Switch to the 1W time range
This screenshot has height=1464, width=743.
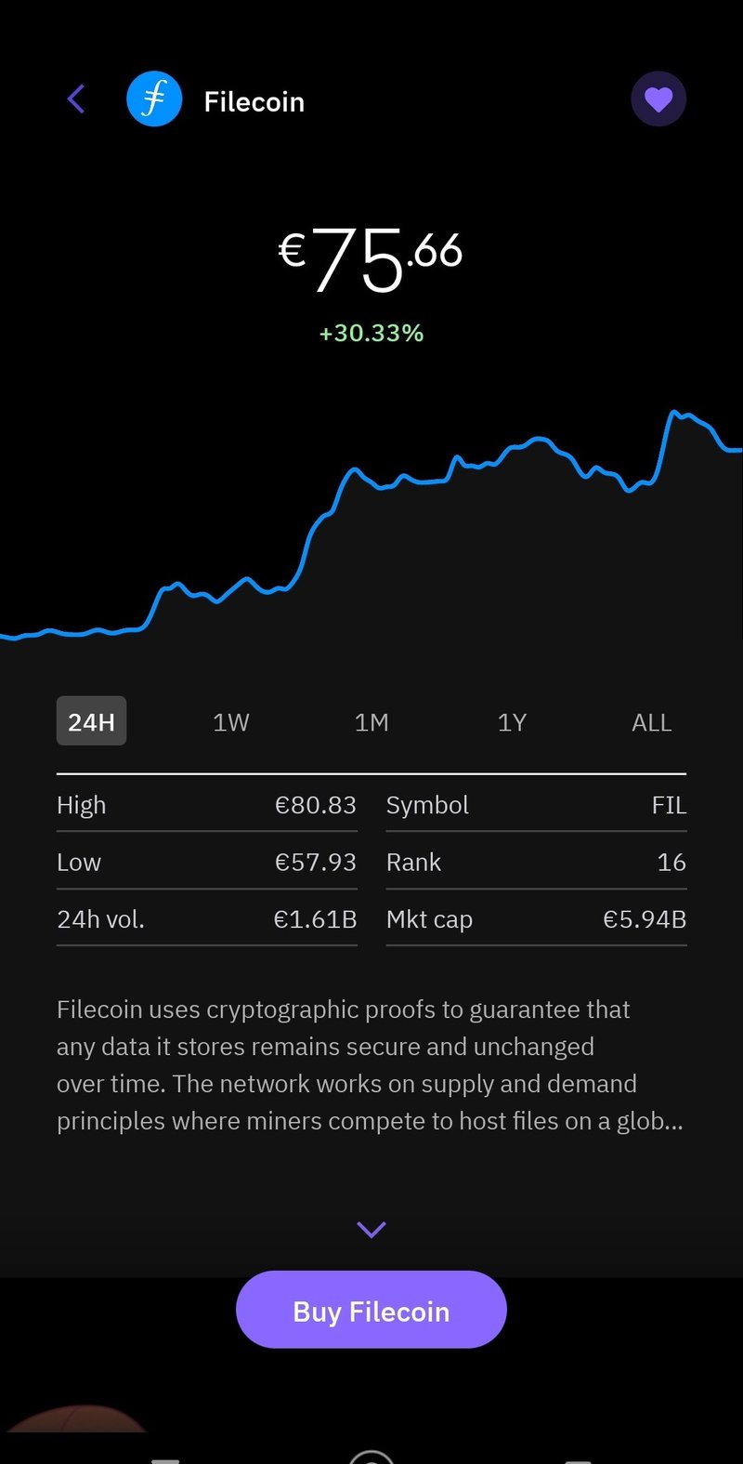pyautogui.click(x=231, y=722)
